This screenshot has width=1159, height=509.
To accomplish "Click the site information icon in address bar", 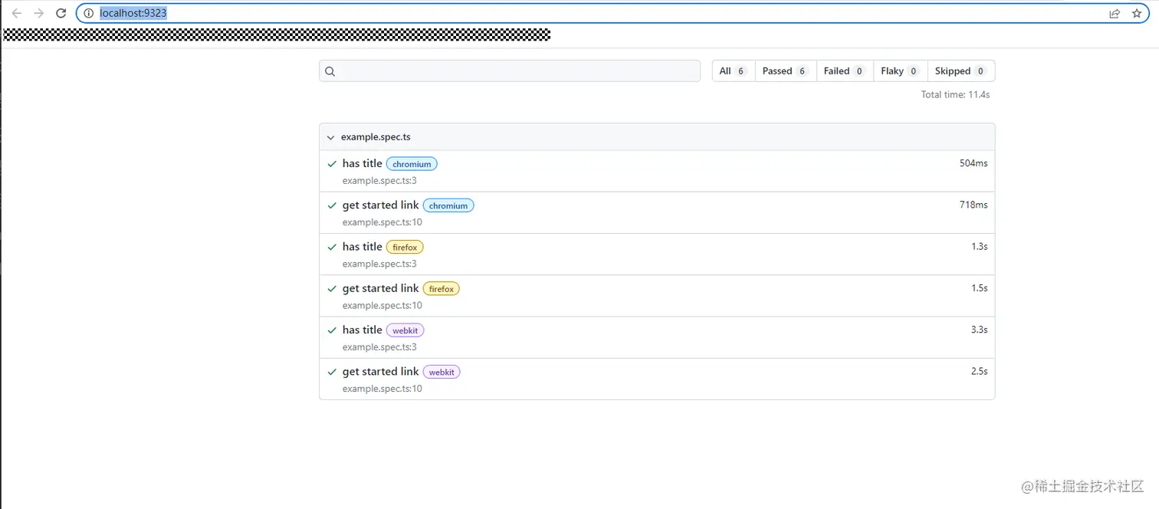I will [x=88, y=13].
